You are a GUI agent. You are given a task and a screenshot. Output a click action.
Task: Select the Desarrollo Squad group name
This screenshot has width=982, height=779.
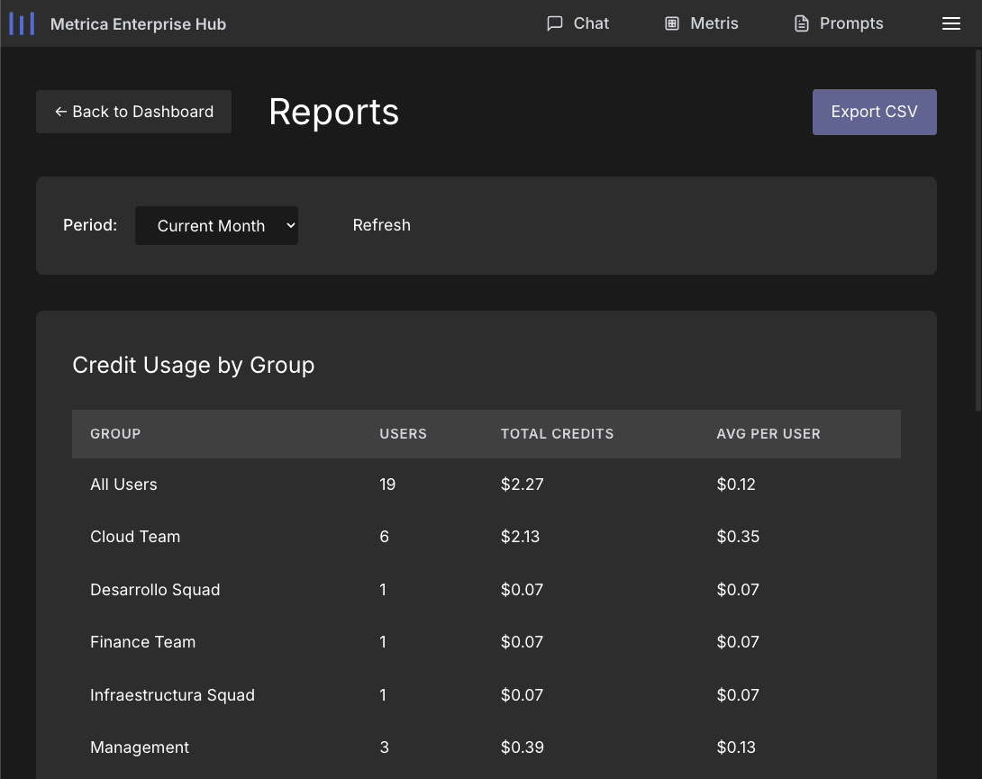pos(155,590)
